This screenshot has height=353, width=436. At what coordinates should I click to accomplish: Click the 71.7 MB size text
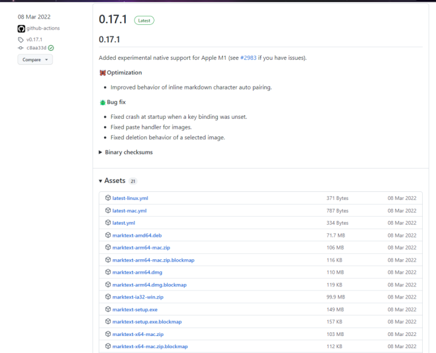pos(335,236)
